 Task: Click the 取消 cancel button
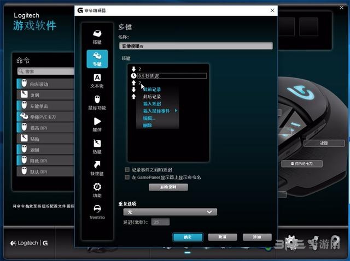[223, 237]
